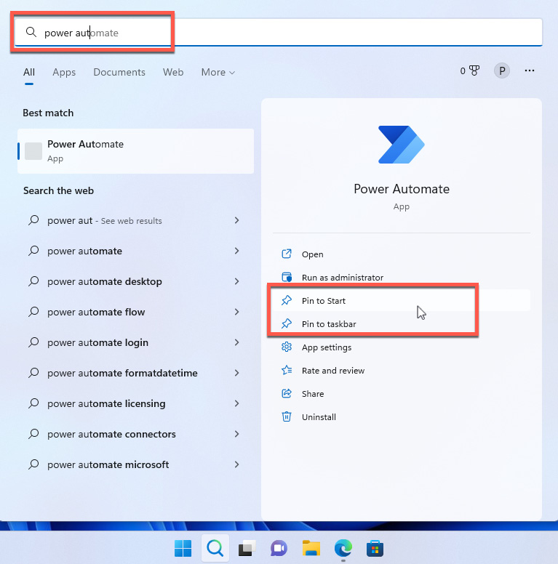Expand chevron for 'power automate desktop'

point(236,281)
